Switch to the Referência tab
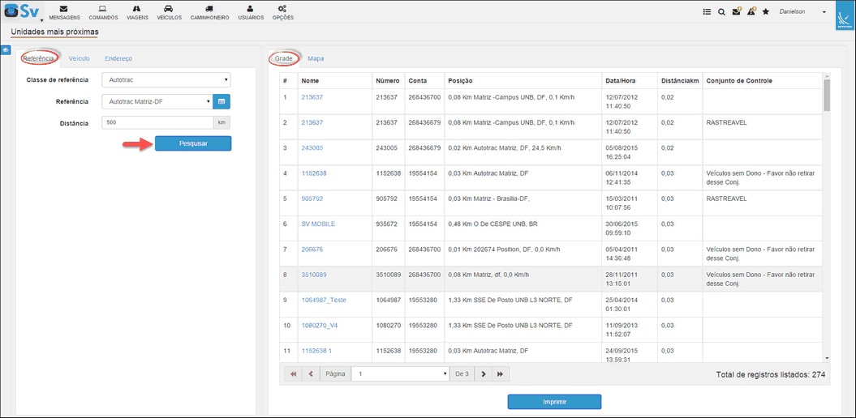This screenshot has width=856, height=418. [39, 58]
